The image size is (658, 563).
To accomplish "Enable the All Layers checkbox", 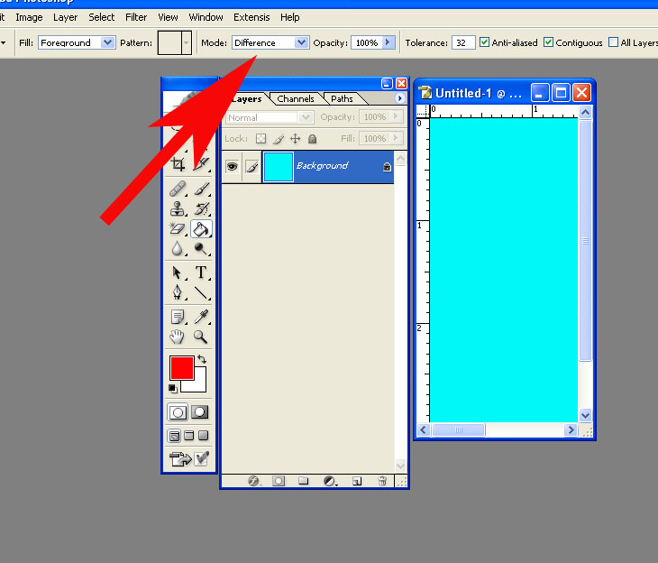I will 614,42.
